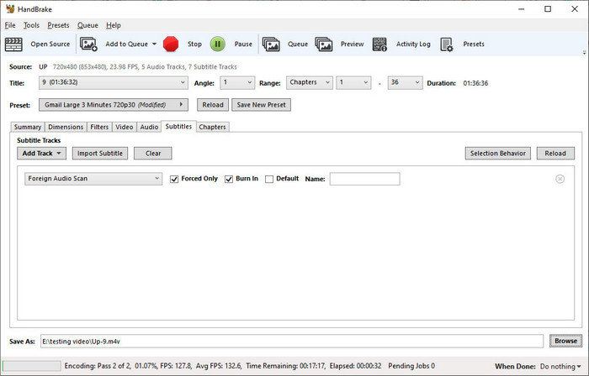This screenshot has width=589, height=376.
Task: Click the Save As file path field
Action: tap(292, 342)
